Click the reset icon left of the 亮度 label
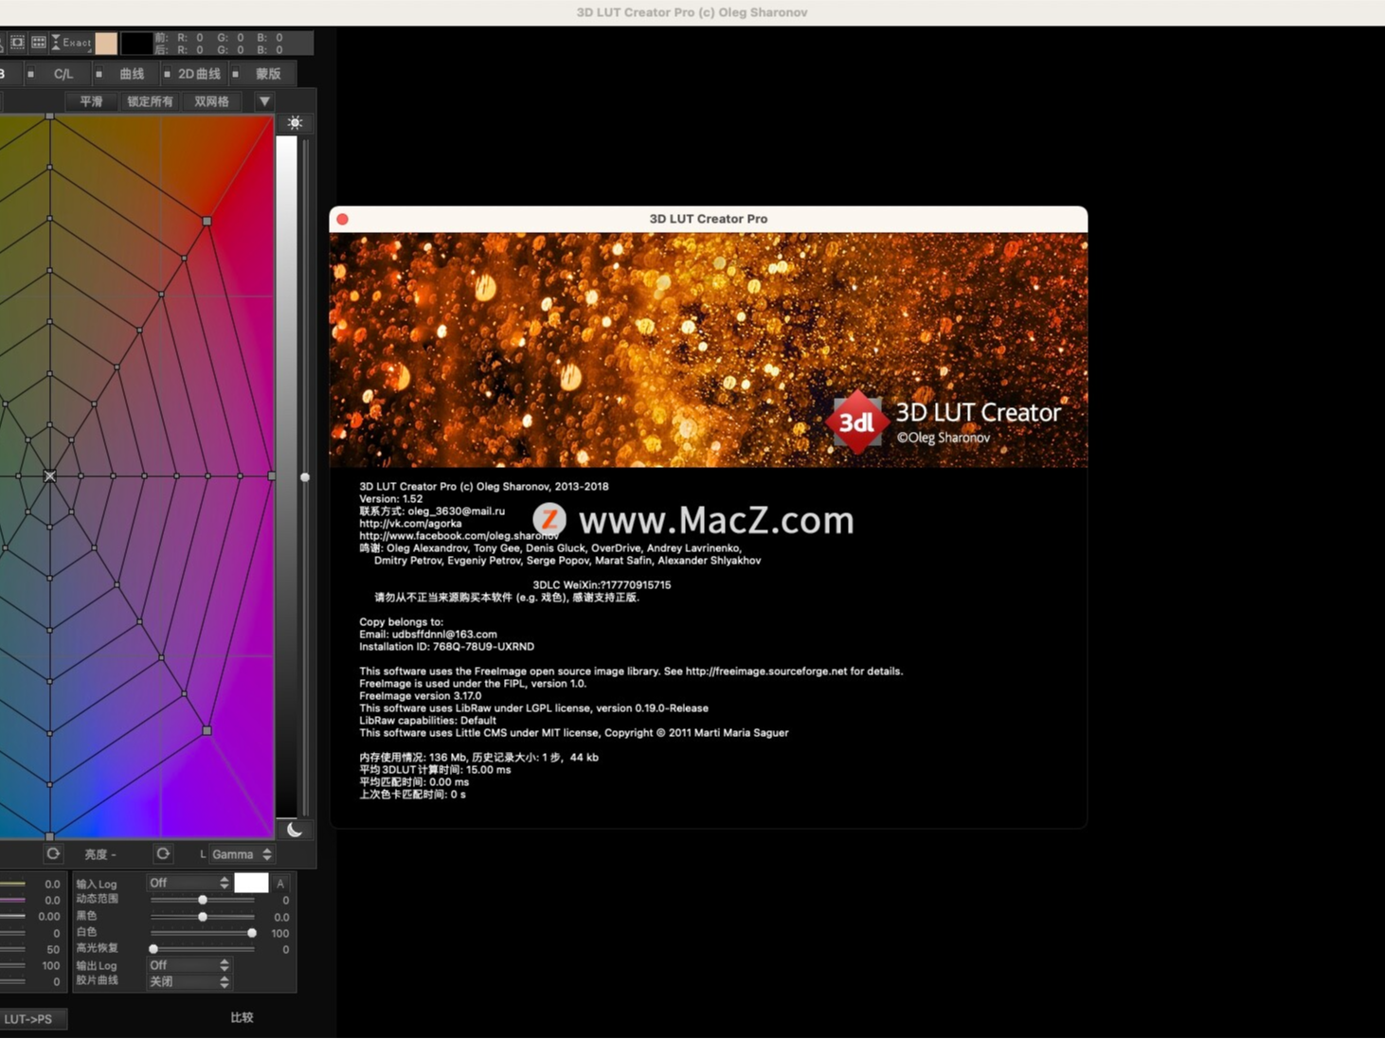 [53, 852]
